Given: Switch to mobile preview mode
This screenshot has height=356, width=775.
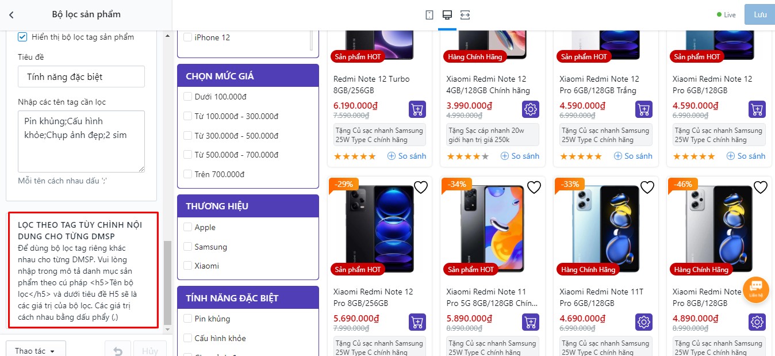Looking at the screenshot, I should [x=429, y=15].
